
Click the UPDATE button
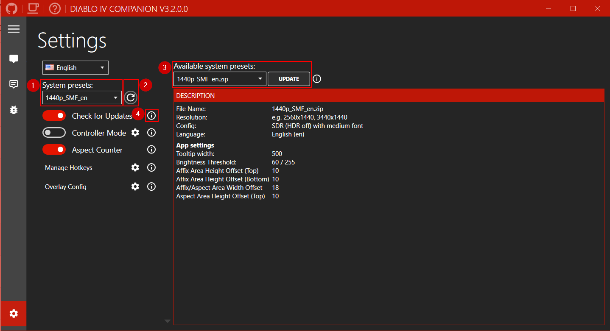pyautogui.click(x=289, y=79)
